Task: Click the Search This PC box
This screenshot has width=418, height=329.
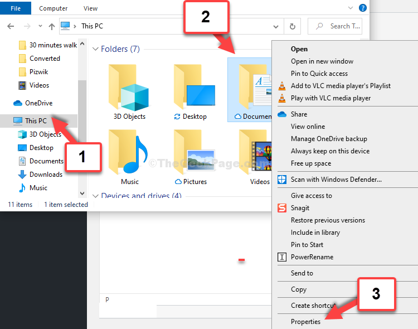Action: point(335,26)
